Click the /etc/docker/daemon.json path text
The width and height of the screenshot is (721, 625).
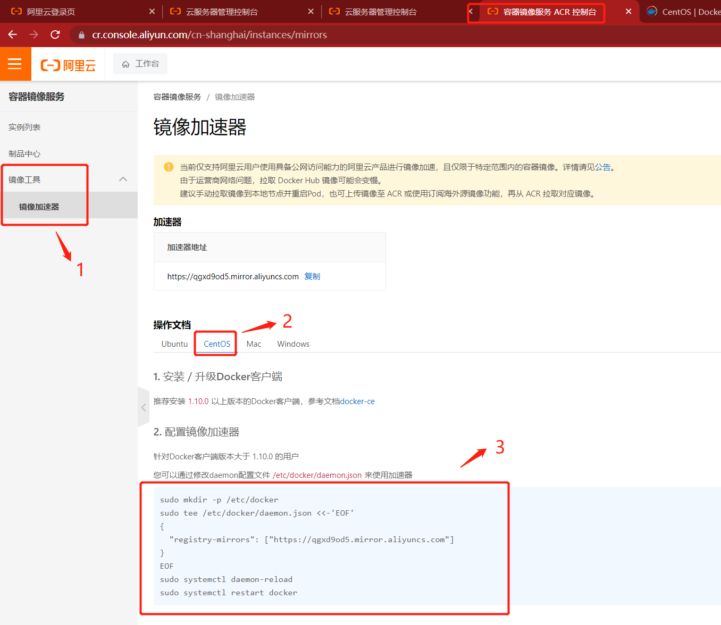tap(317, 475)
